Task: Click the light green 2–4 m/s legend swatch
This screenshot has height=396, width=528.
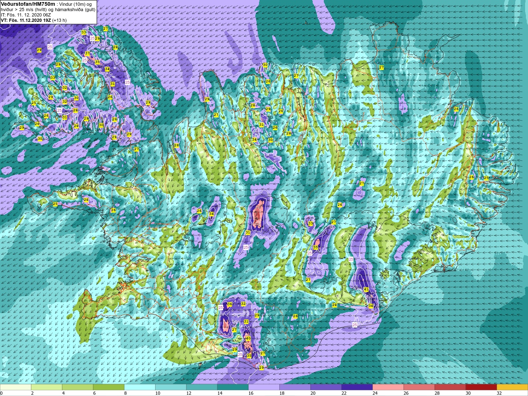Action: 47,387
